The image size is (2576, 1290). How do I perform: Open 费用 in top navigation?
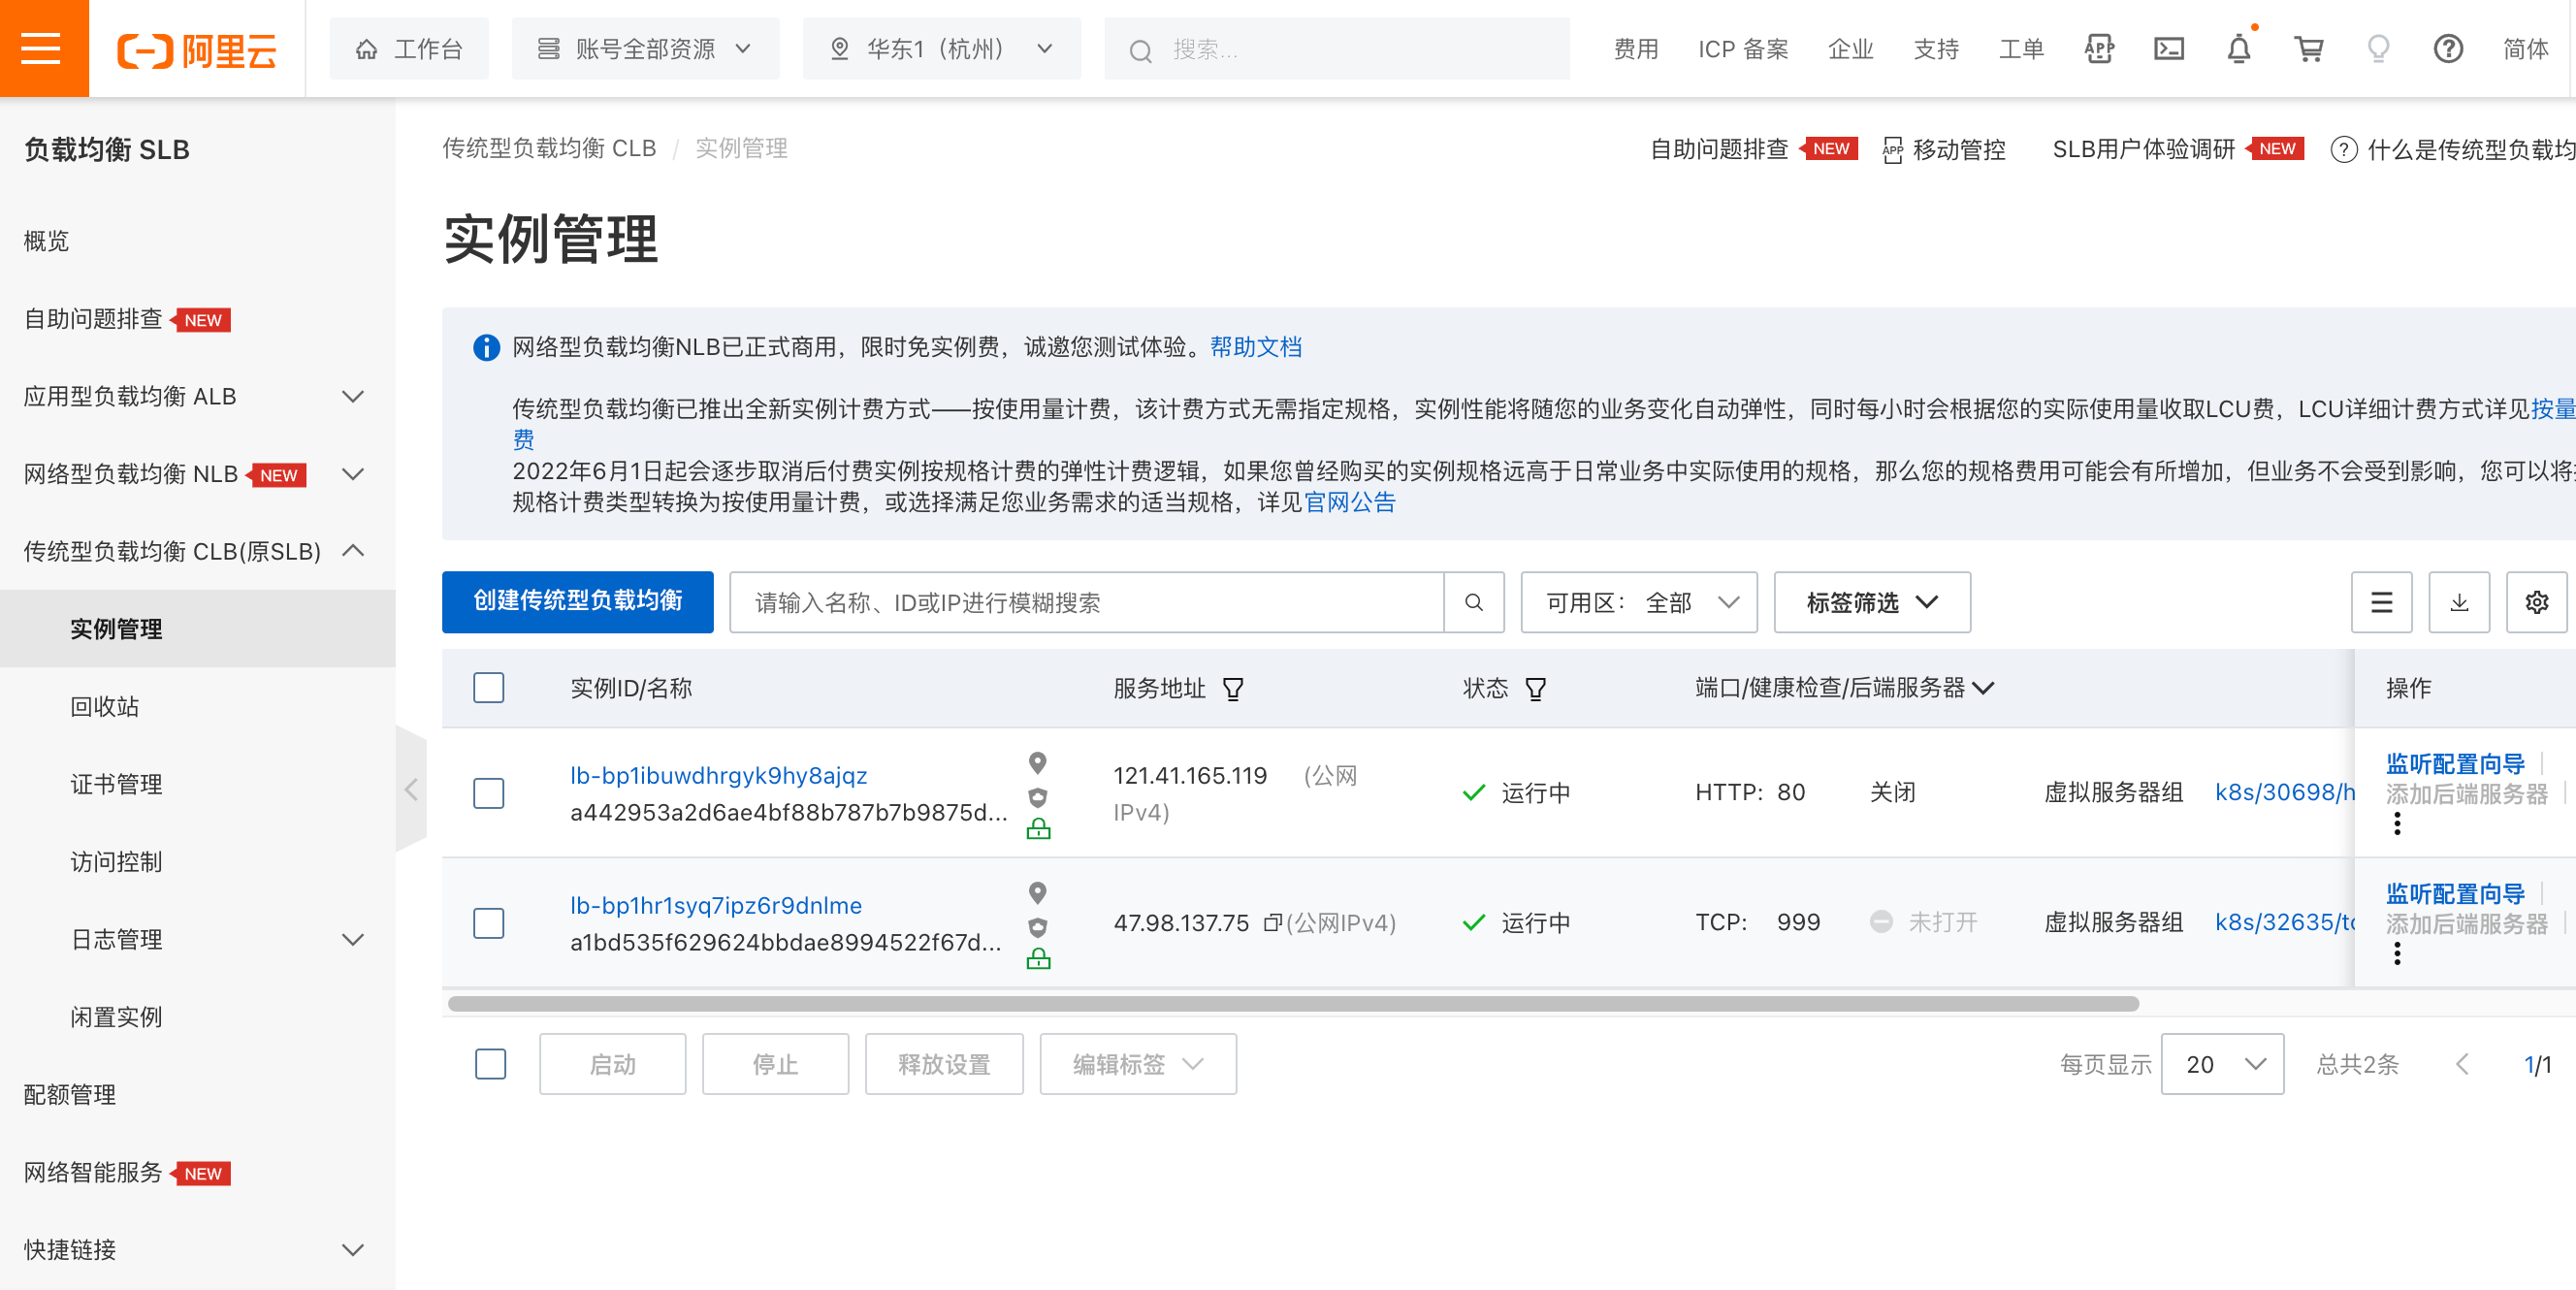(x=1635, y=49)
